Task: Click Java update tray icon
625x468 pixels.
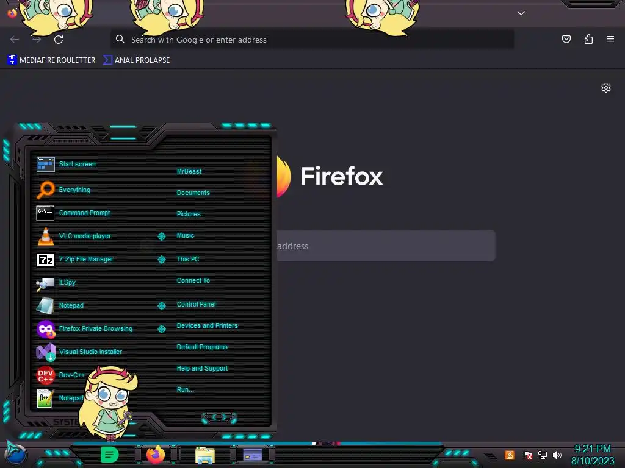Action: pyautogui.click(x=510, y=455)
